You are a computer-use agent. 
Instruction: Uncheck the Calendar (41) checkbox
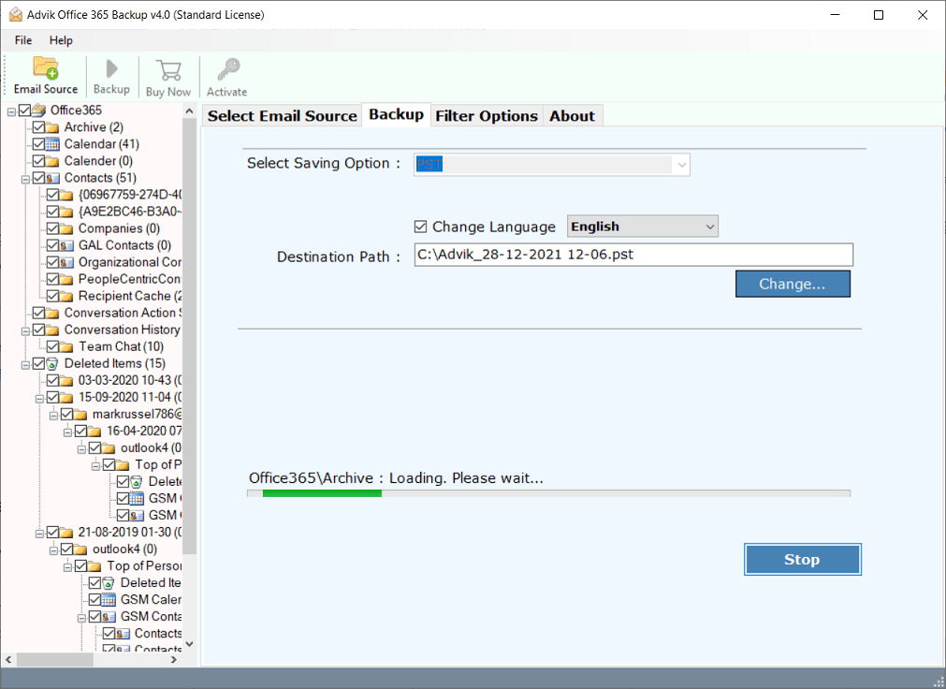coord(38,144)
